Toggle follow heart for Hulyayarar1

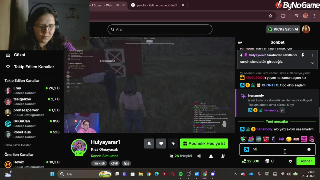(161, 143)
